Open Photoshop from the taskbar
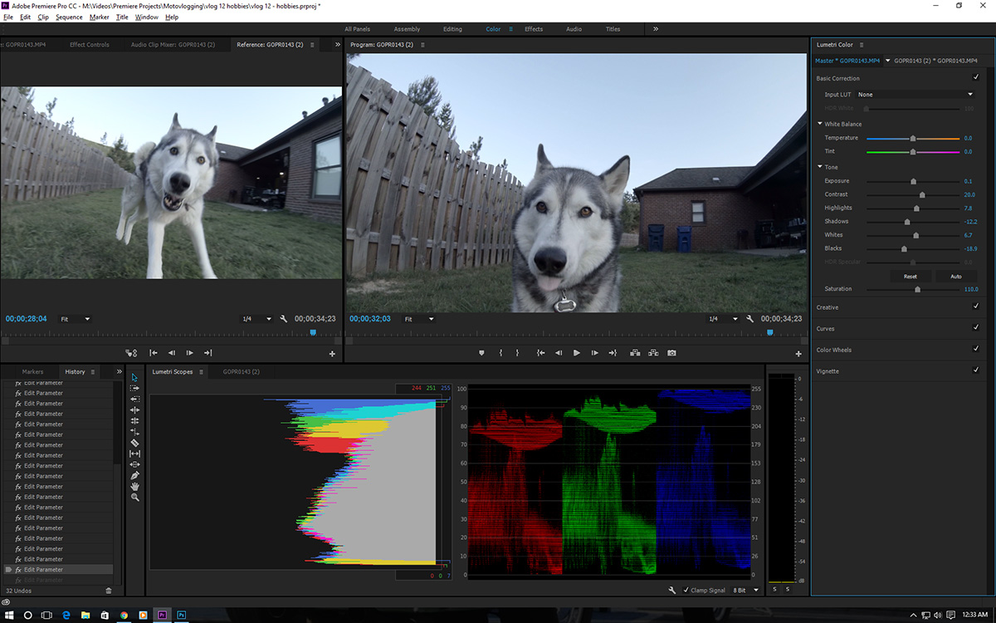 tap(182, 615)
